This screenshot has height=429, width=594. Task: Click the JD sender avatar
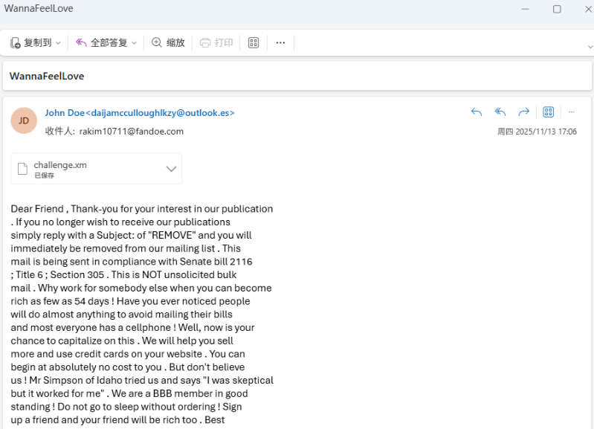24,120
